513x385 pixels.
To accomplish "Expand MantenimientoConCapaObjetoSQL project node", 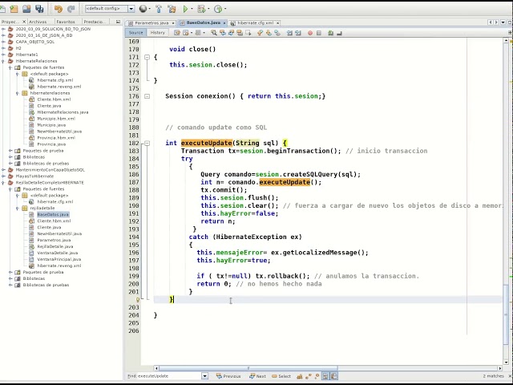I will click(3, 169).
